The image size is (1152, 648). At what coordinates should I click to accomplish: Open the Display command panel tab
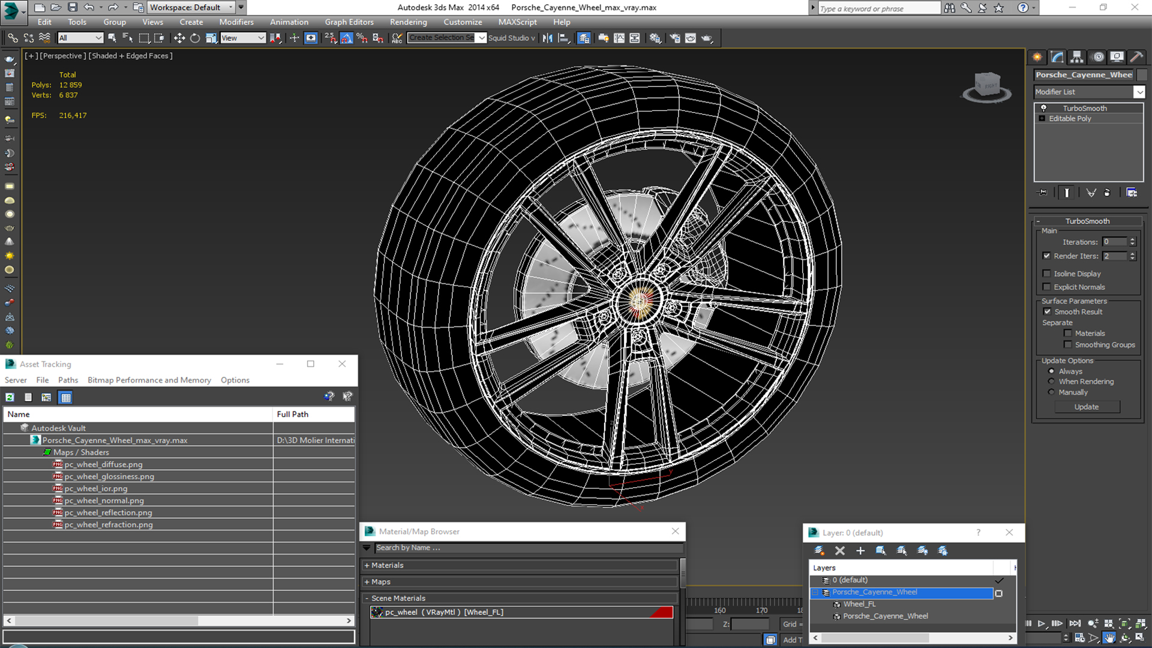[1117, 57]
